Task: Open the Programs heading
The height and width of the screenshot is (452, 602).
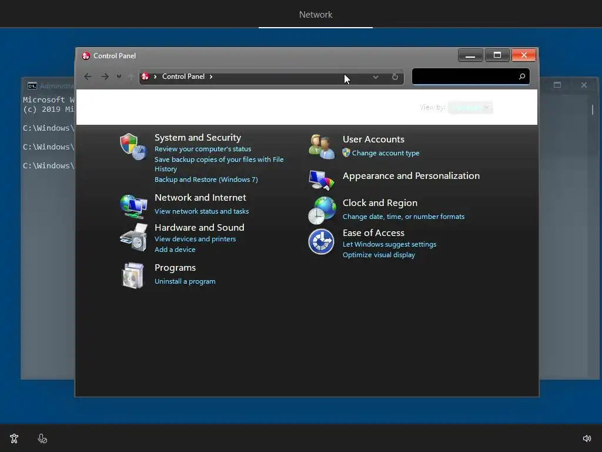Action: [x=175, y=268]
